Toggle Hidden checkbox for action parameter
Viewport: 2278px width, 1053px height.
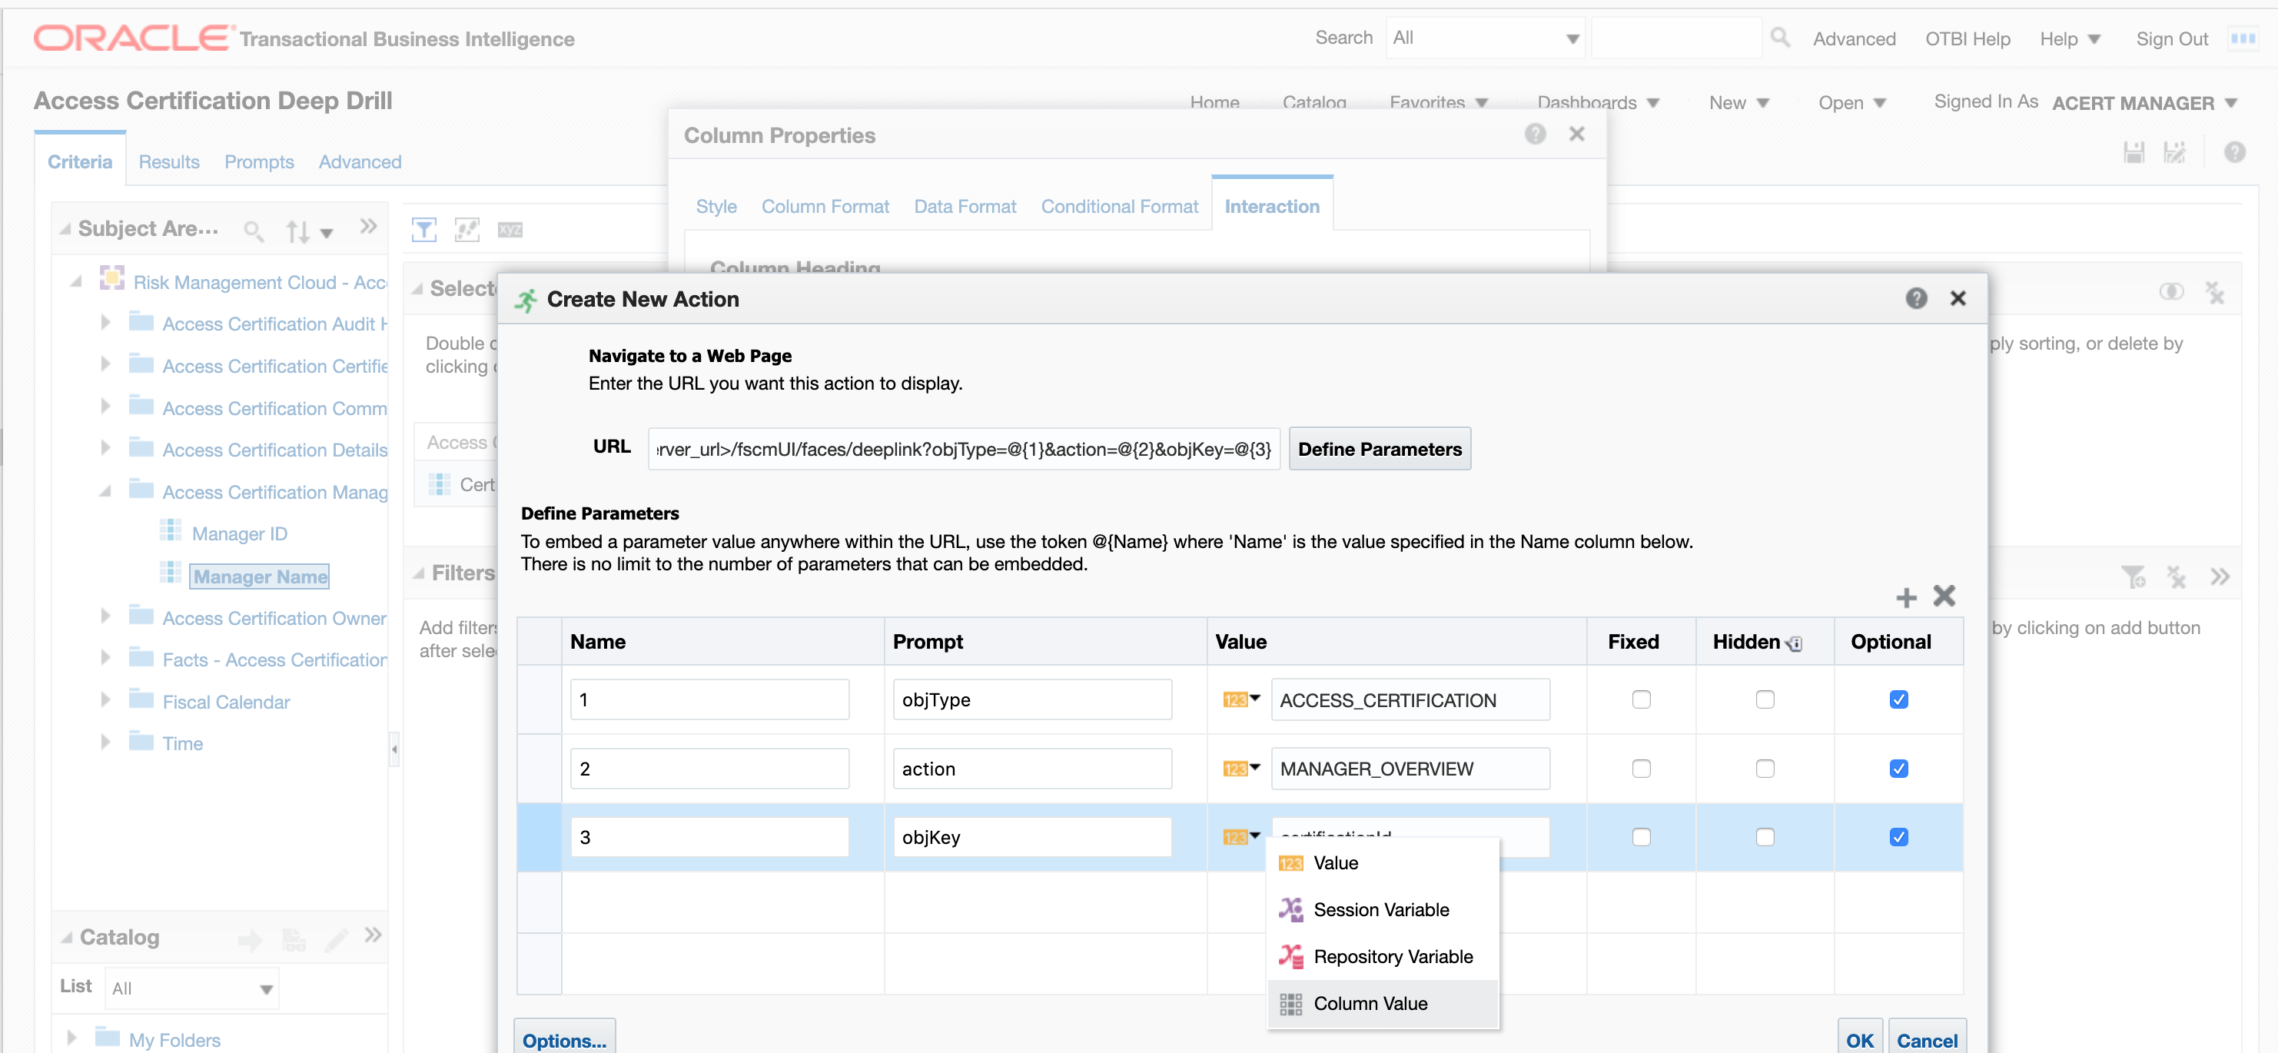[x=1765, y=769]
